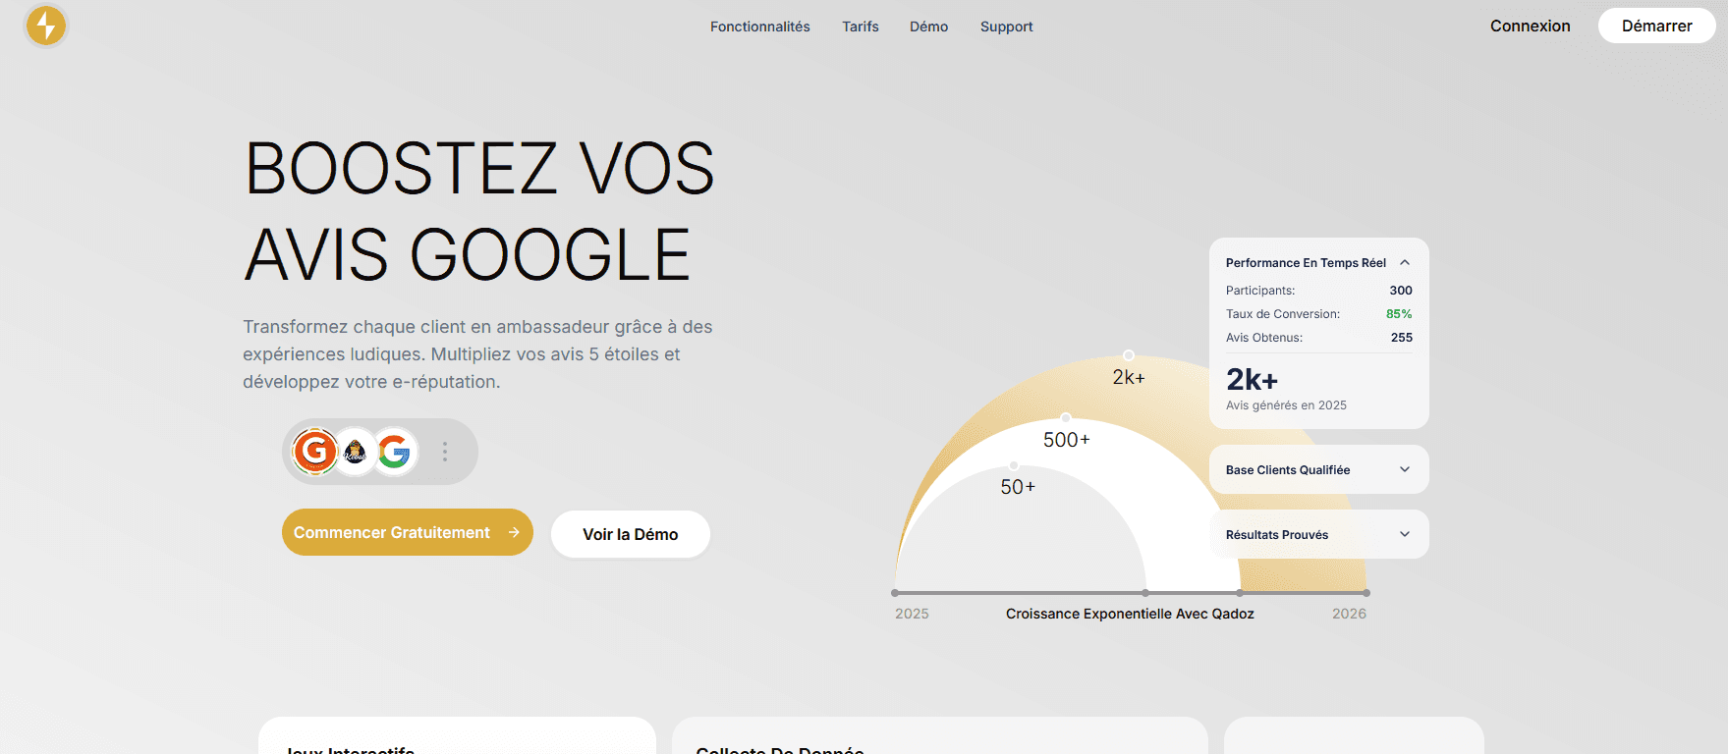This screenshot has height=754, width=1728.
Task: Expand the Base Clients Qualifiée section
Action: tap(1405, 469)
